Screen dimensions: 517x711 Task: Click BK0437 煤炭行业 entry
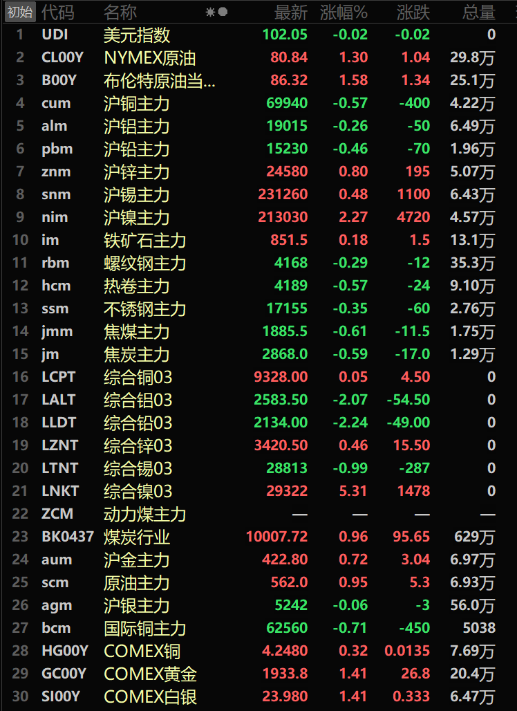point(137,537)
